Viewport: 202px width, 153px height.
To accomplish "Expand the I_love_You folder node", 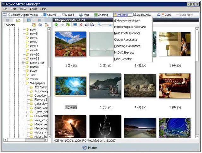I will [x=27, y=112].
